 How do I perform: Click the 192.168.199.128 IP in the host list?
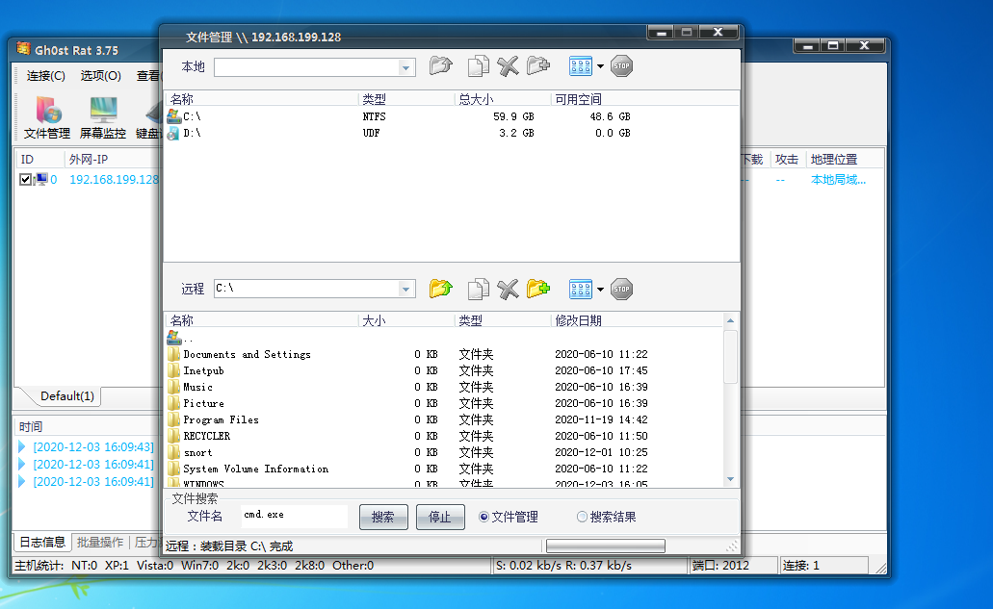point(114,180)
